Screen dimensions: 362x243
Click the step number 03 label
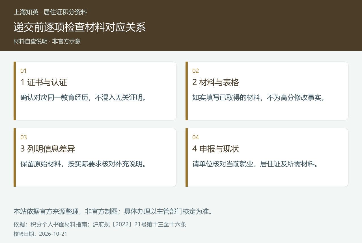pos(23,137)
